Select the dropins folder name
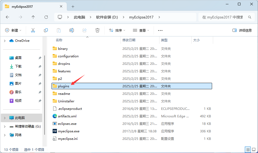This screenshot has height=153, width=258. [64, 64]
